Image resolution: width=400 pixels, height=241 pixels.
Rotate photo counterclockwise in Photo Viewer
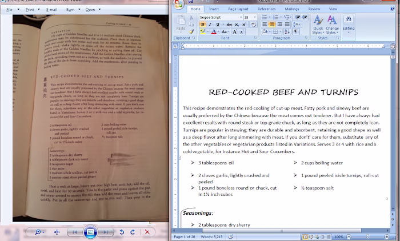click(122, 232)
